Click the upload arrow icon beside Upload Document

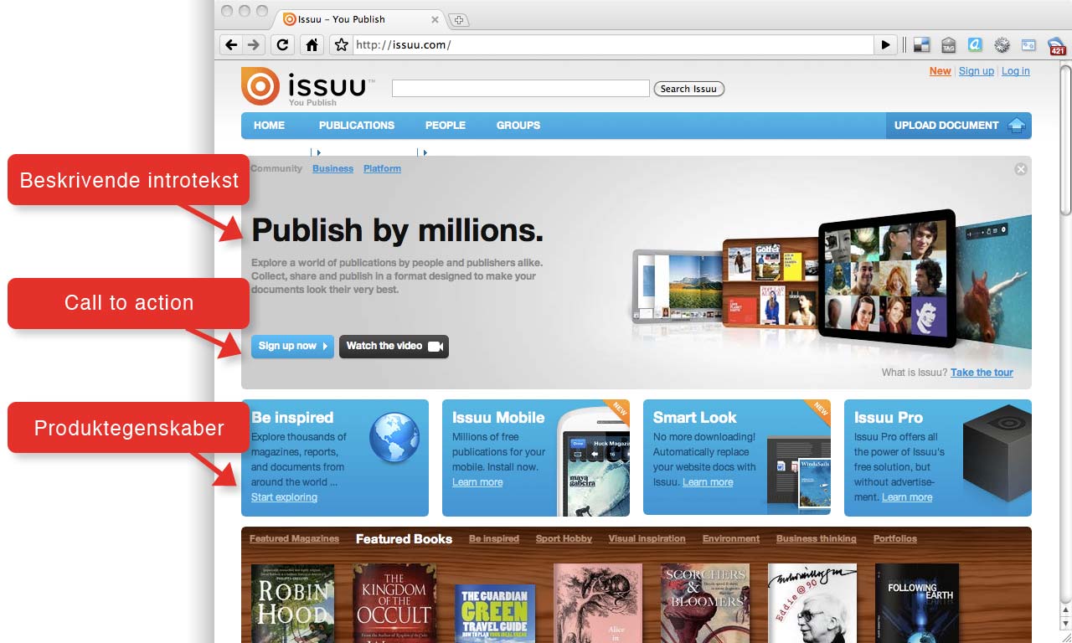pyautogui.click(x=1016, y=126)
